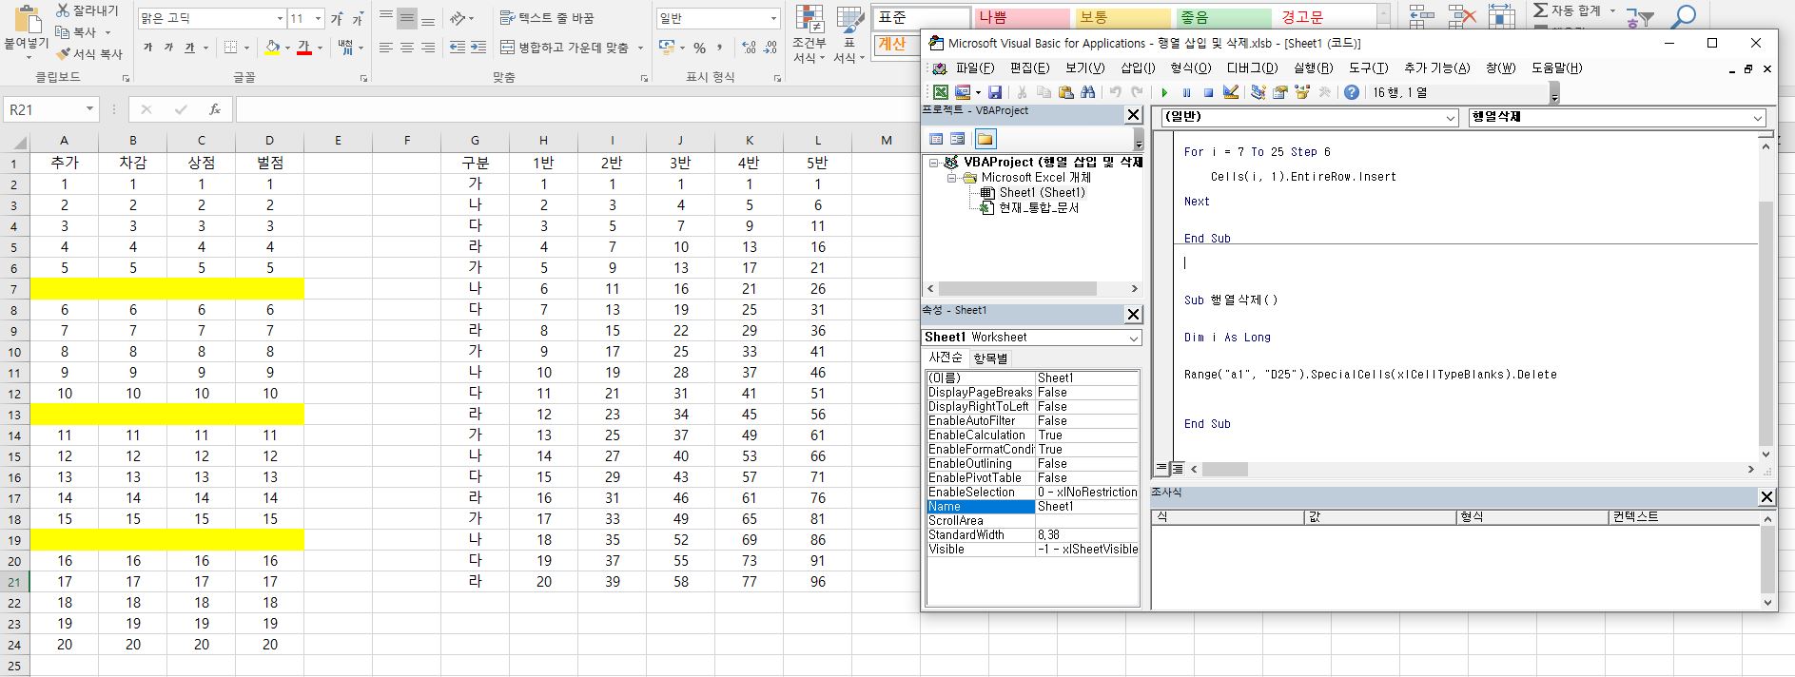Viewport: 1795px width, 677px height.
Task: Click the Cut scissors icon in the VBA toolbar
Action: [x=1022, y=92]
